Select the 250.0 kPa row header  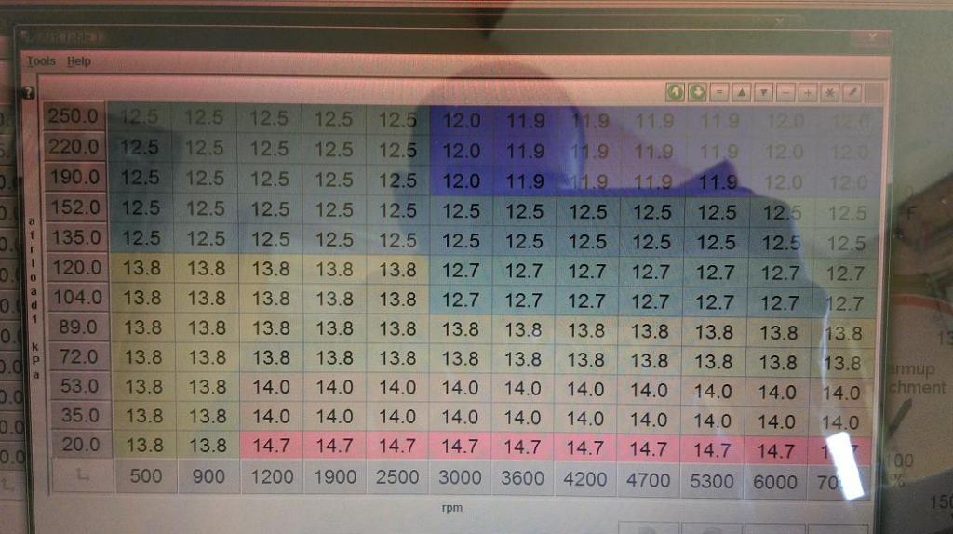[74, 117]
